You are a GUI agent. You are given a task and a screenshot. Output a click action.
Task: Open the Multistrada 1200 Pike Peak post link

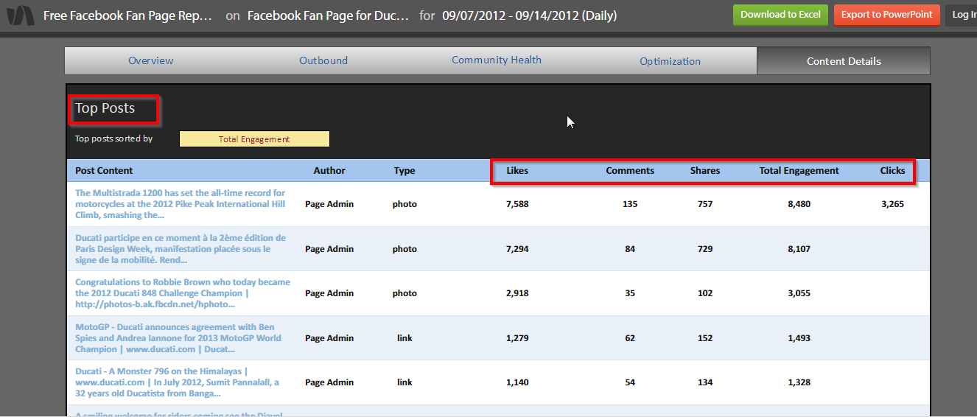pyautogui.click(x=181, y=204)
